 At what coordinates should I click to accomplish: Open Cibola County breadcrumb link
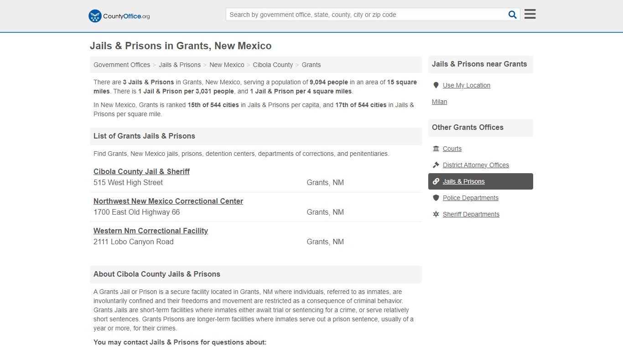[x=273, y=65]
